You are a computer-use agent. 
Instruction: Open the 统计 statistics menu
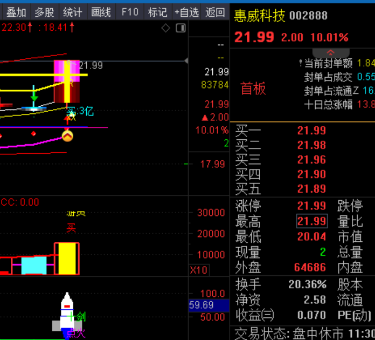tap(73, 12)
